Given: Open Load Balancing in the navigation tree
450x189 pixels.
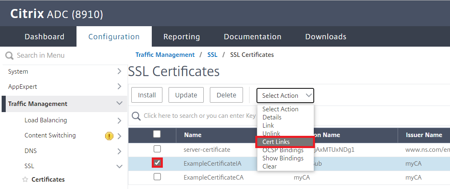Looking at the screenshot, I should (x=46, y=120).
